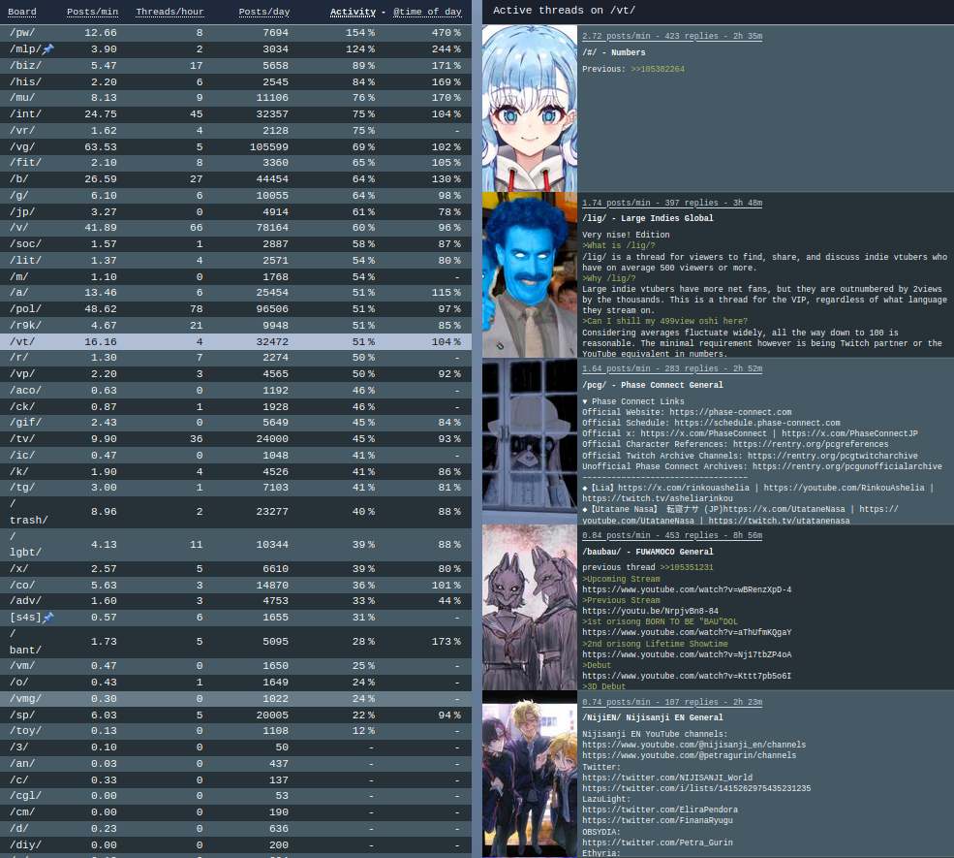The height and width of the screenshot is (858, 954).
Task: Select the /diy/ board row
Action: click(x=235, y=845)
